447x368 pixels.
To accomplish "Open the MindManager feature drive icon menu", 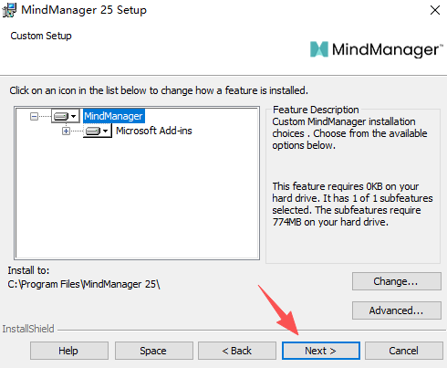I will 66,116.
